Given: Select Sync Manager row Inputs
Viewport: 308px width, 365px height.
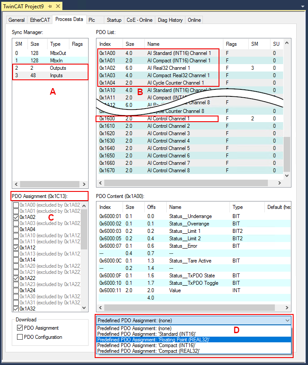Looking at the screenshot, I should (50, 75).
